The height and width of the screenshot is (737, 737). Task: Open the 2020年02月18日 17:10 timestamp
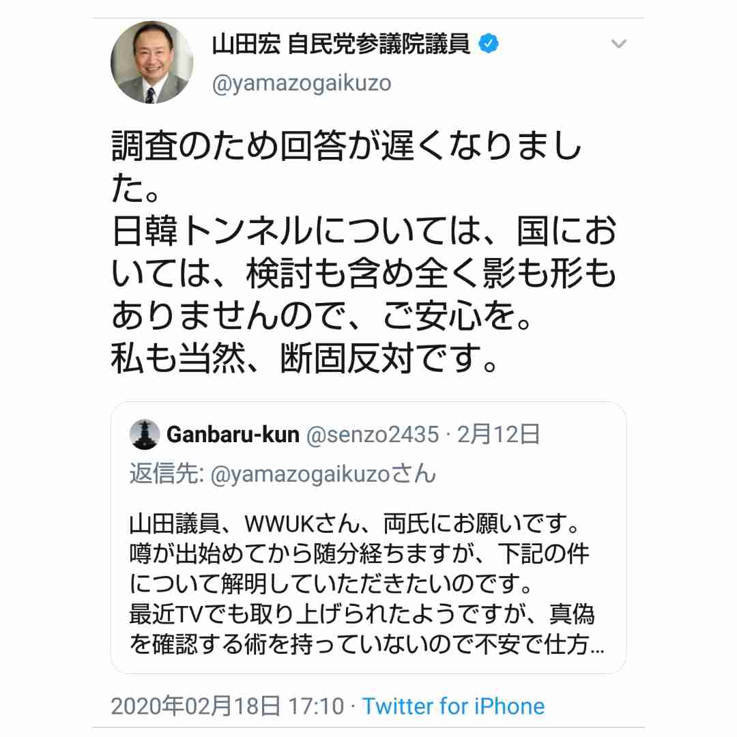228,706
